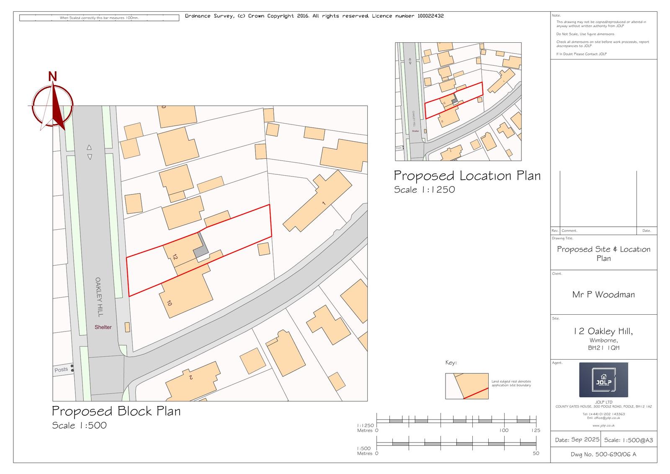Image resolution: width=670 pixels, height=474 pixels.
Task: Click the Scale 1:500@A3 field
Action: (629, 440)
